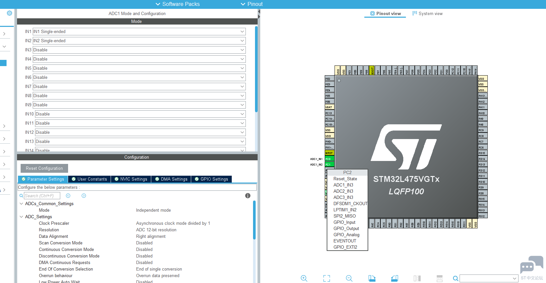The height and width of the screenshot is (283, 546).
Task: Switch to Pinout view tab
Action: click(x=385, y=13)
